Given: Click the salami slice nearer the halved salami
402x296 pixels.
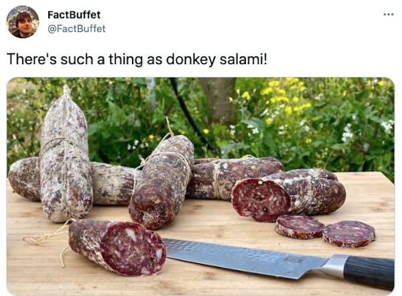Looking at the screenshot, I should (299, 227).
